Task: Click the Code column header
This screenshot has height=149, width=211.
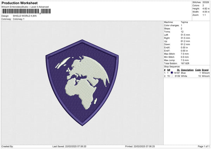Action: pyautogui.click(x=198, y=70)
